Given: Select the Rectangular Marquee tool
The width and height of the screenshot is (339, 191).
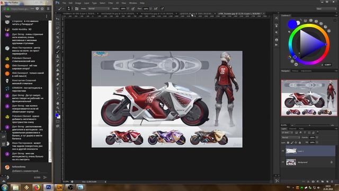Looking at the screenshot, I should click(58, 23).
